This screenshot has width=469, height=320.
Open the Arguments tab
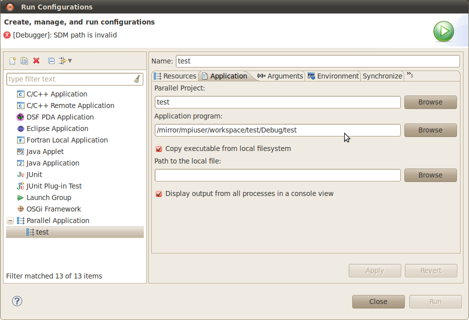point(280,76)
